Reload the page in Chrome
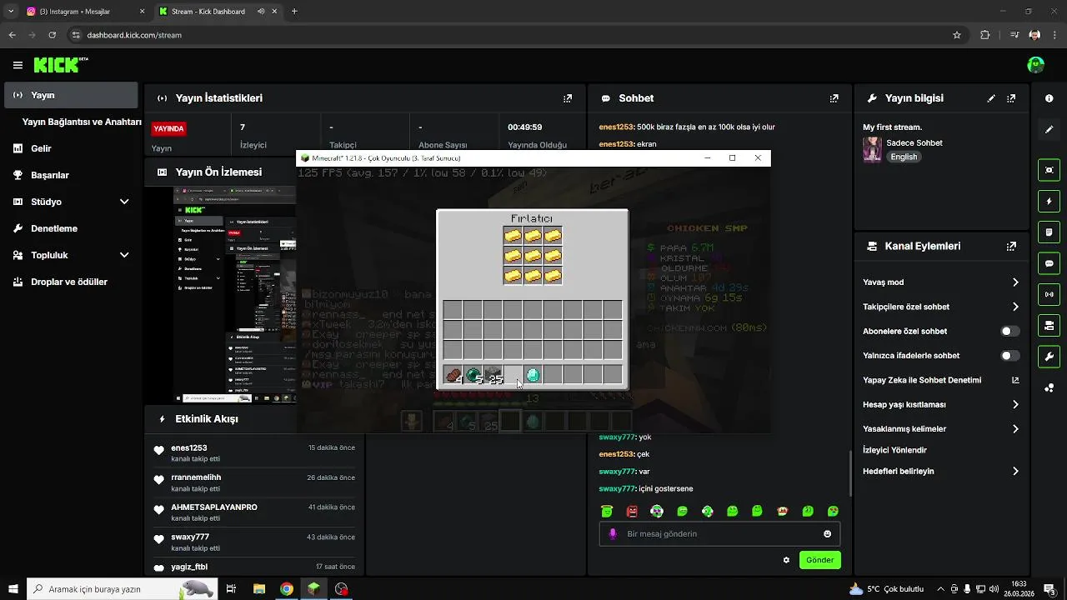 point(53,35)
